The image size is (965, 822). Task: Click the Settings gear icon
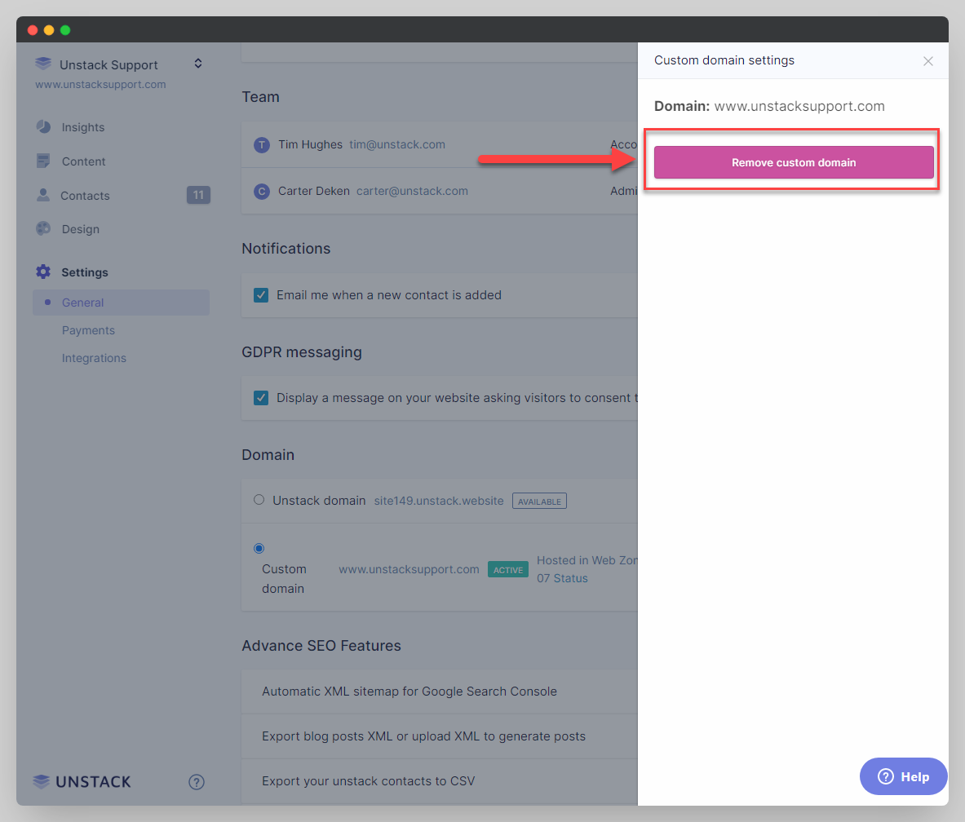pyautogui.click(x=43, y=272)
